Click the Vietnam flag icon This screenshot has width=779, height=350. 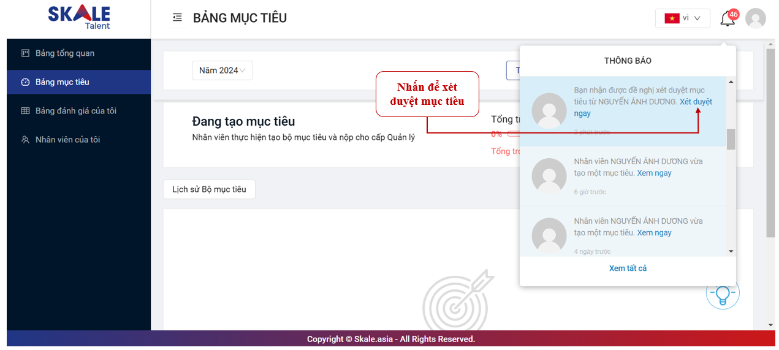672,18
